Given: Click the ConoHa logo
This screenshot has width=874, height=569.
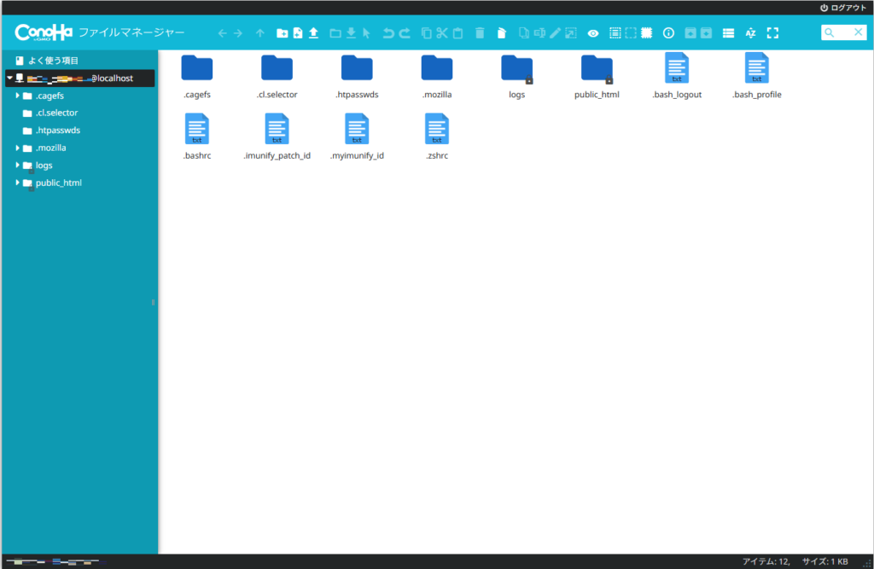Looking at the screenshot, I should (43, 32).
